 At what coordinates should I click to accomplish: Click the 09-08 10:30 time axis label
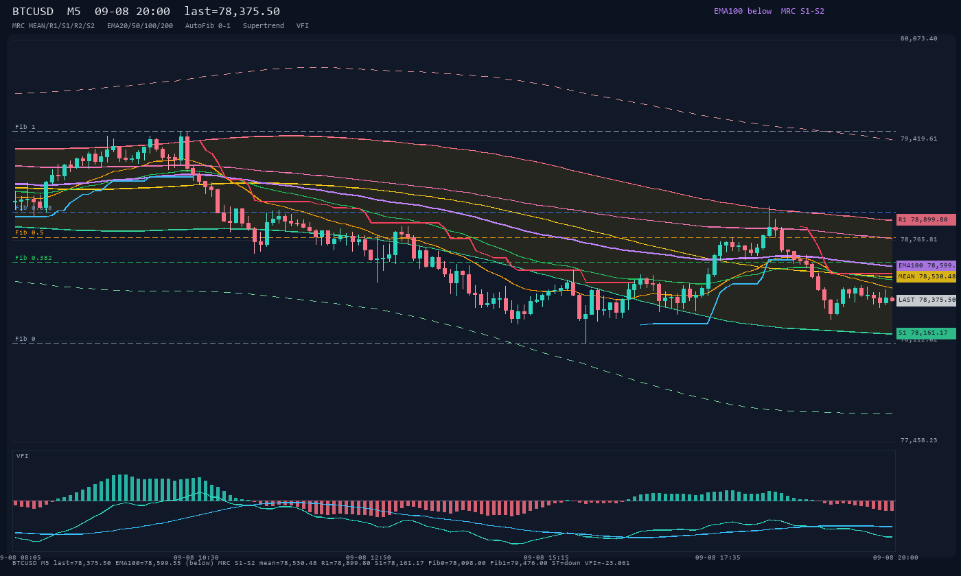pos(196,557)
